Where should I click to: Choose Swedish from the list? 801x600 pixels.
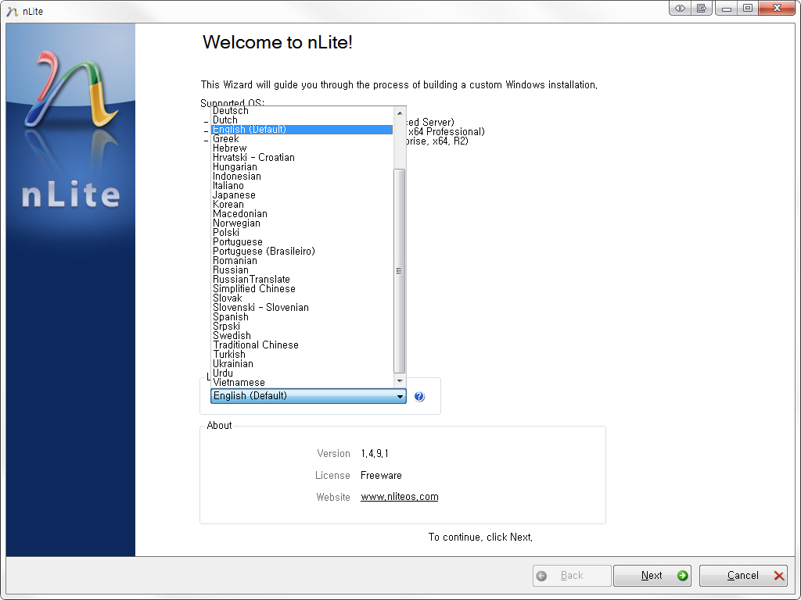coord(302,335)
